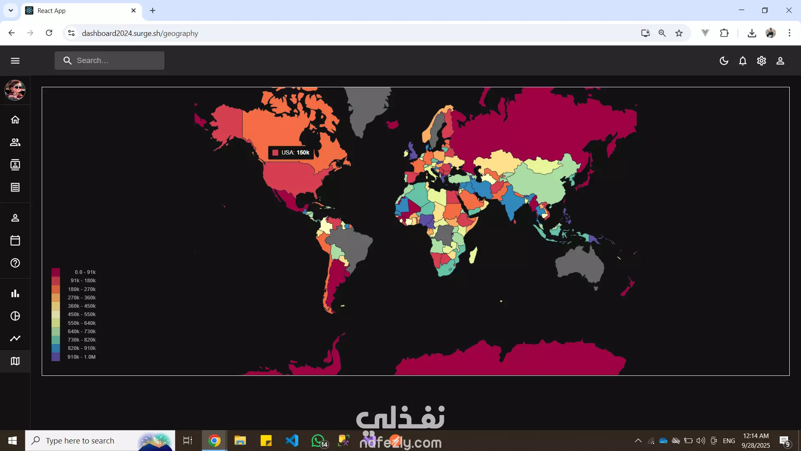
Task: Click the 0.0 - 91k legend color swatch
Action: 55,272
